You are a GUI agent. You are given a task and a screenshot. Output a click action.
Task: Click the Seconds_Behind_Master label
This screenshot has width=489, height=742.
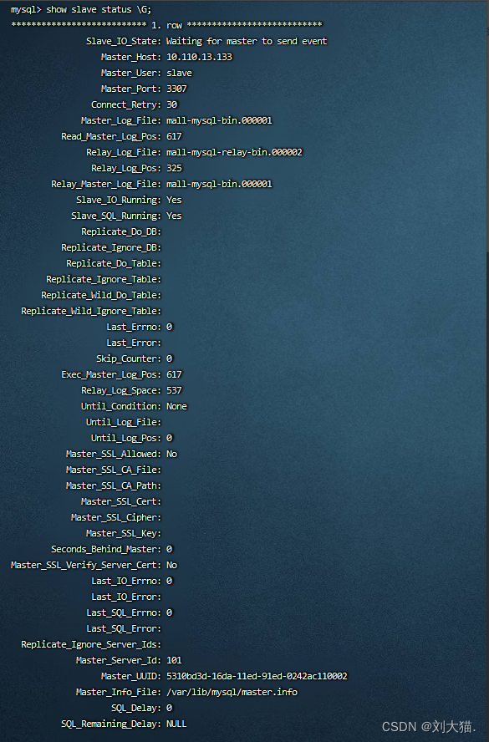click(105, 549)
